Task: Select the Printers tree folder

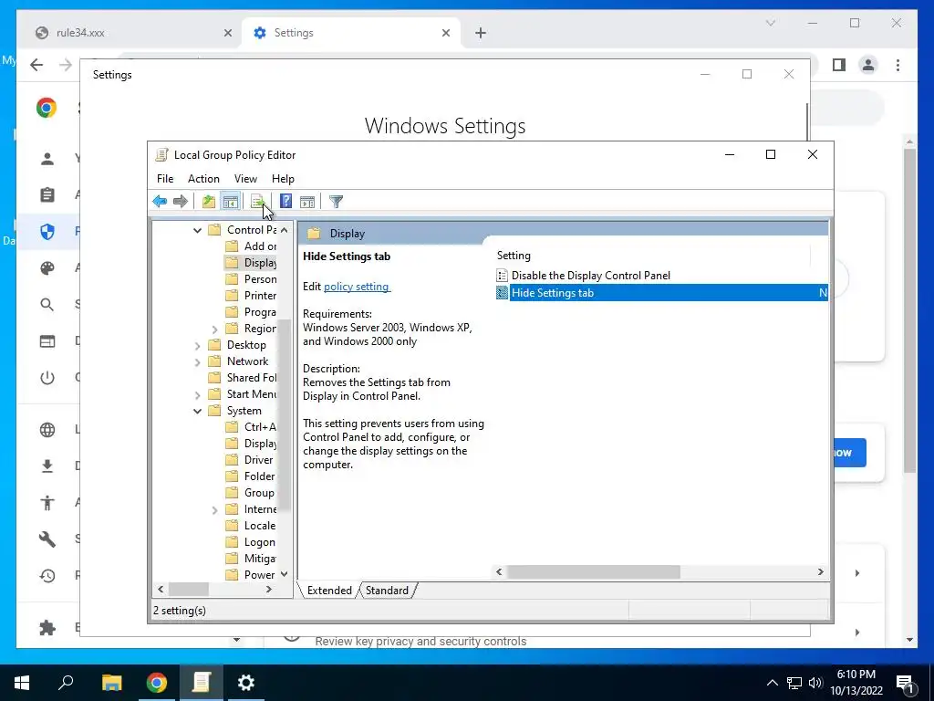Action: point(252,296)
